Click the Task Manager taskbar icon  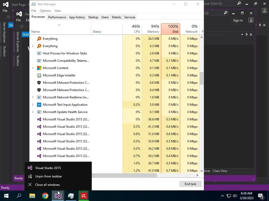(x=71, y=196)
